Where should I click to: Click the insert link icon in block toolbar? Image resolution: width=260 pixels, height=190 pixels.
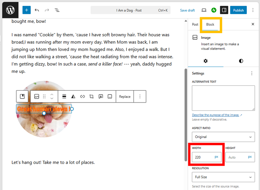coord(82,97)
